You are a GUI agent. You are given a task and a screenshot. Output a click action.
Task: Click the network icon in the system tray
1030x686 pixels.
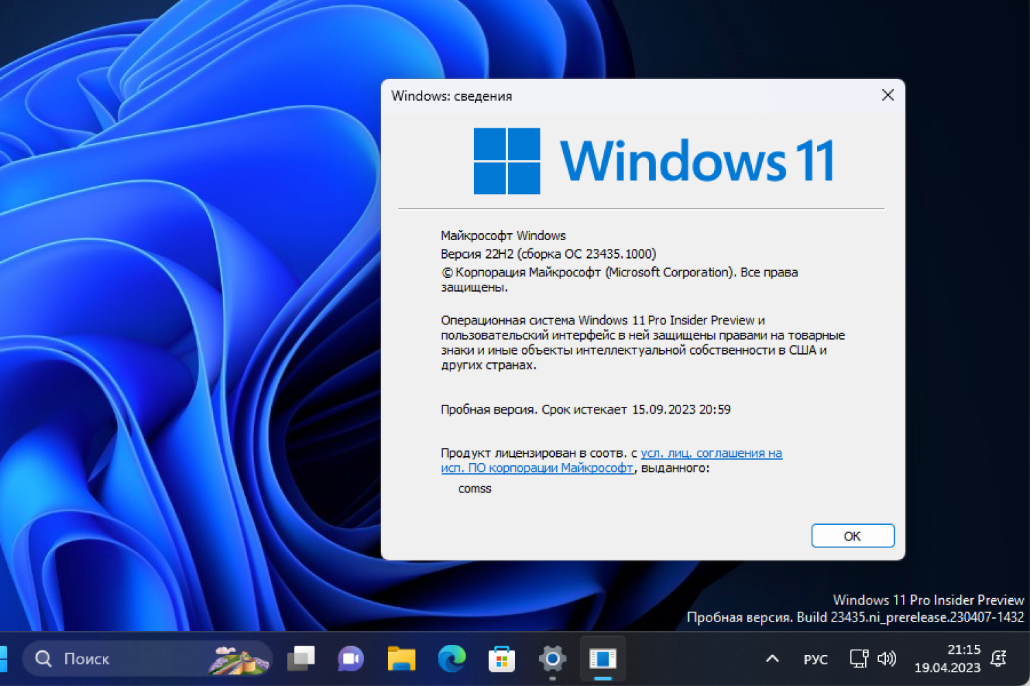858,659
